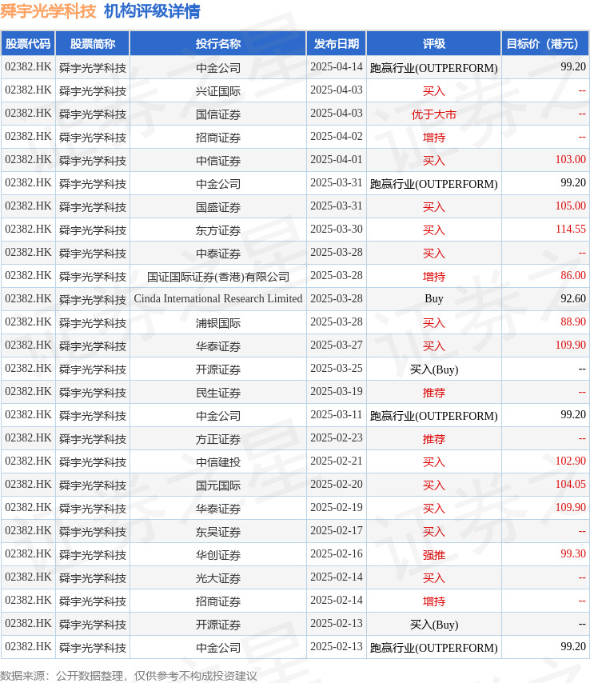Select the 中信建投 bank name cell

pyautogui.click(x=218, y=461)
